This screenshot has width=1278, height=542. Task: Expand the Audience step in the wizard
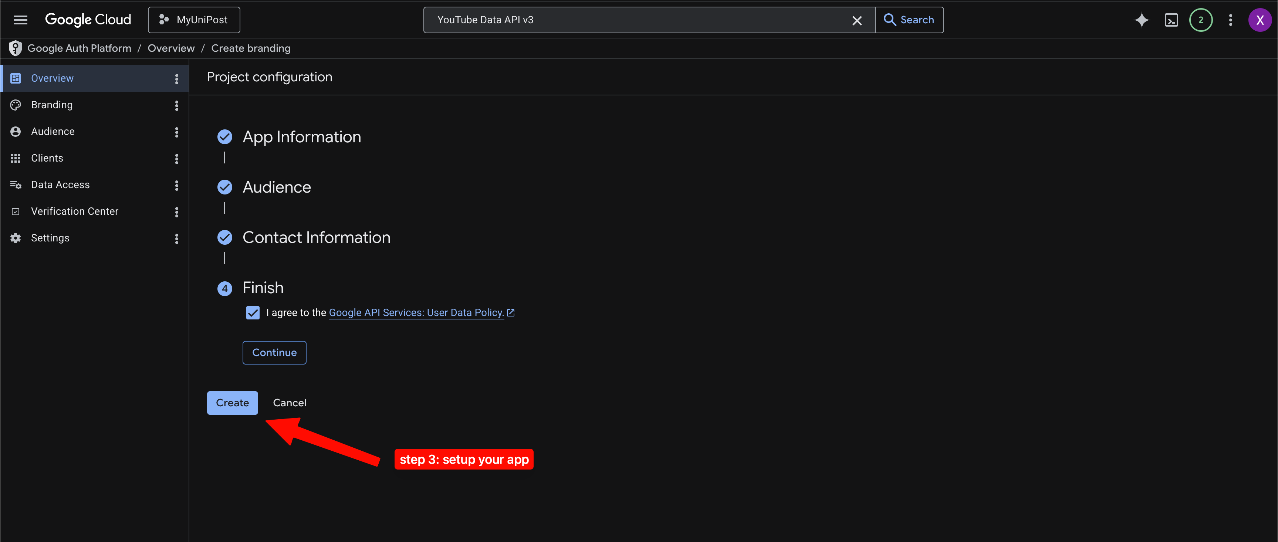point(277,187)
